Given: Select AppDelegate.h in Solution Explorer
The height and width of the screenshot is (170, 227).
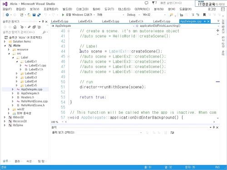Looking at the screenshot, I should pyautogui.click(x=30, y=93).
